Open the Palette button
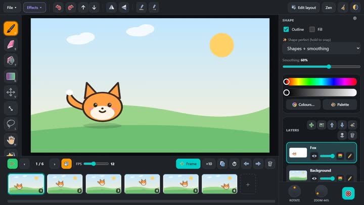Viewport: 364px width, 205px height. 340,105
